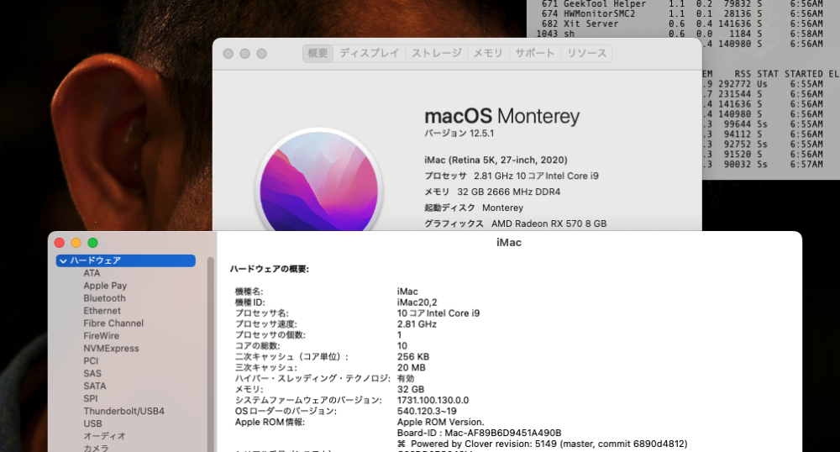840x452 pixels.
Task: Select the メモリ tab
Action: click(x=487, y=53)
